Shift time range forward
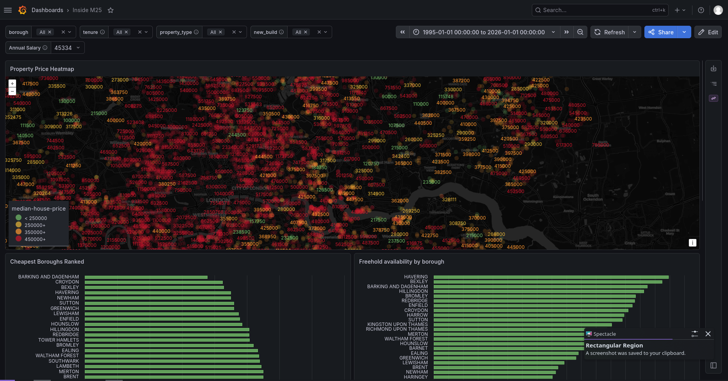The width and height of the screenshot is (728, 381). (567, 32)
